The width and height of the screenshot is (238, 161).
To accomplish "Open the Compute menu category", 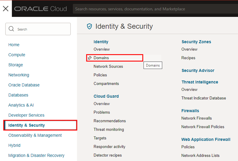I will click(x=17, y=55).
